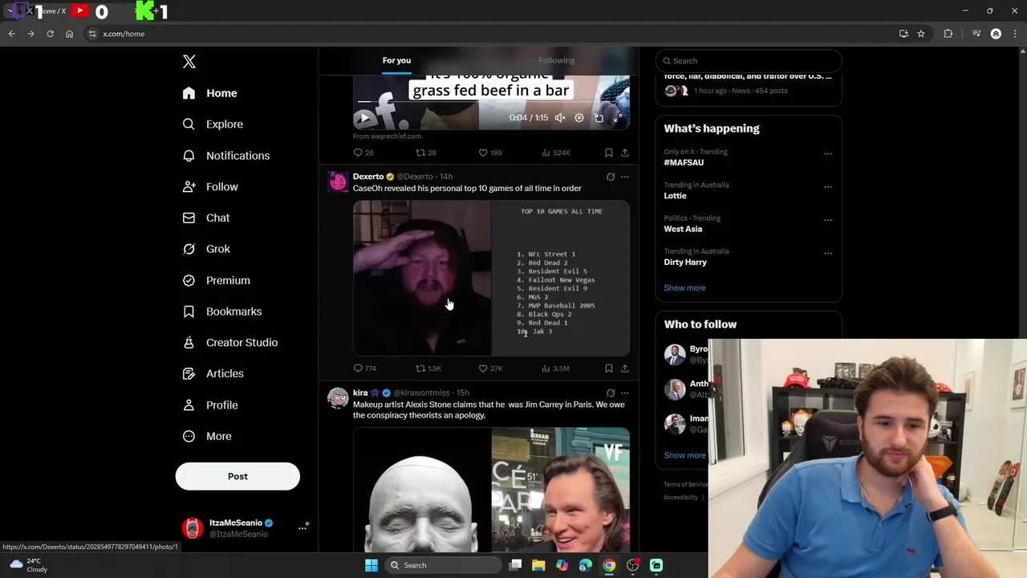This screenshot has height=578, width=1027.
Task: Reply to the beef bar post with 26 comments
Action: (363, 153)
